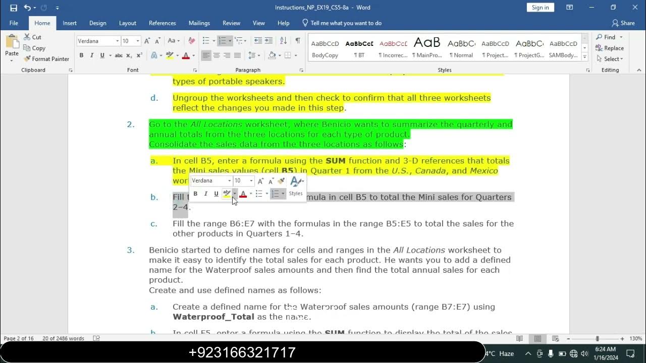Grow font using the mini toolbar icon
The height and width of the screenshot is (363, 646).
coord(261,181)
